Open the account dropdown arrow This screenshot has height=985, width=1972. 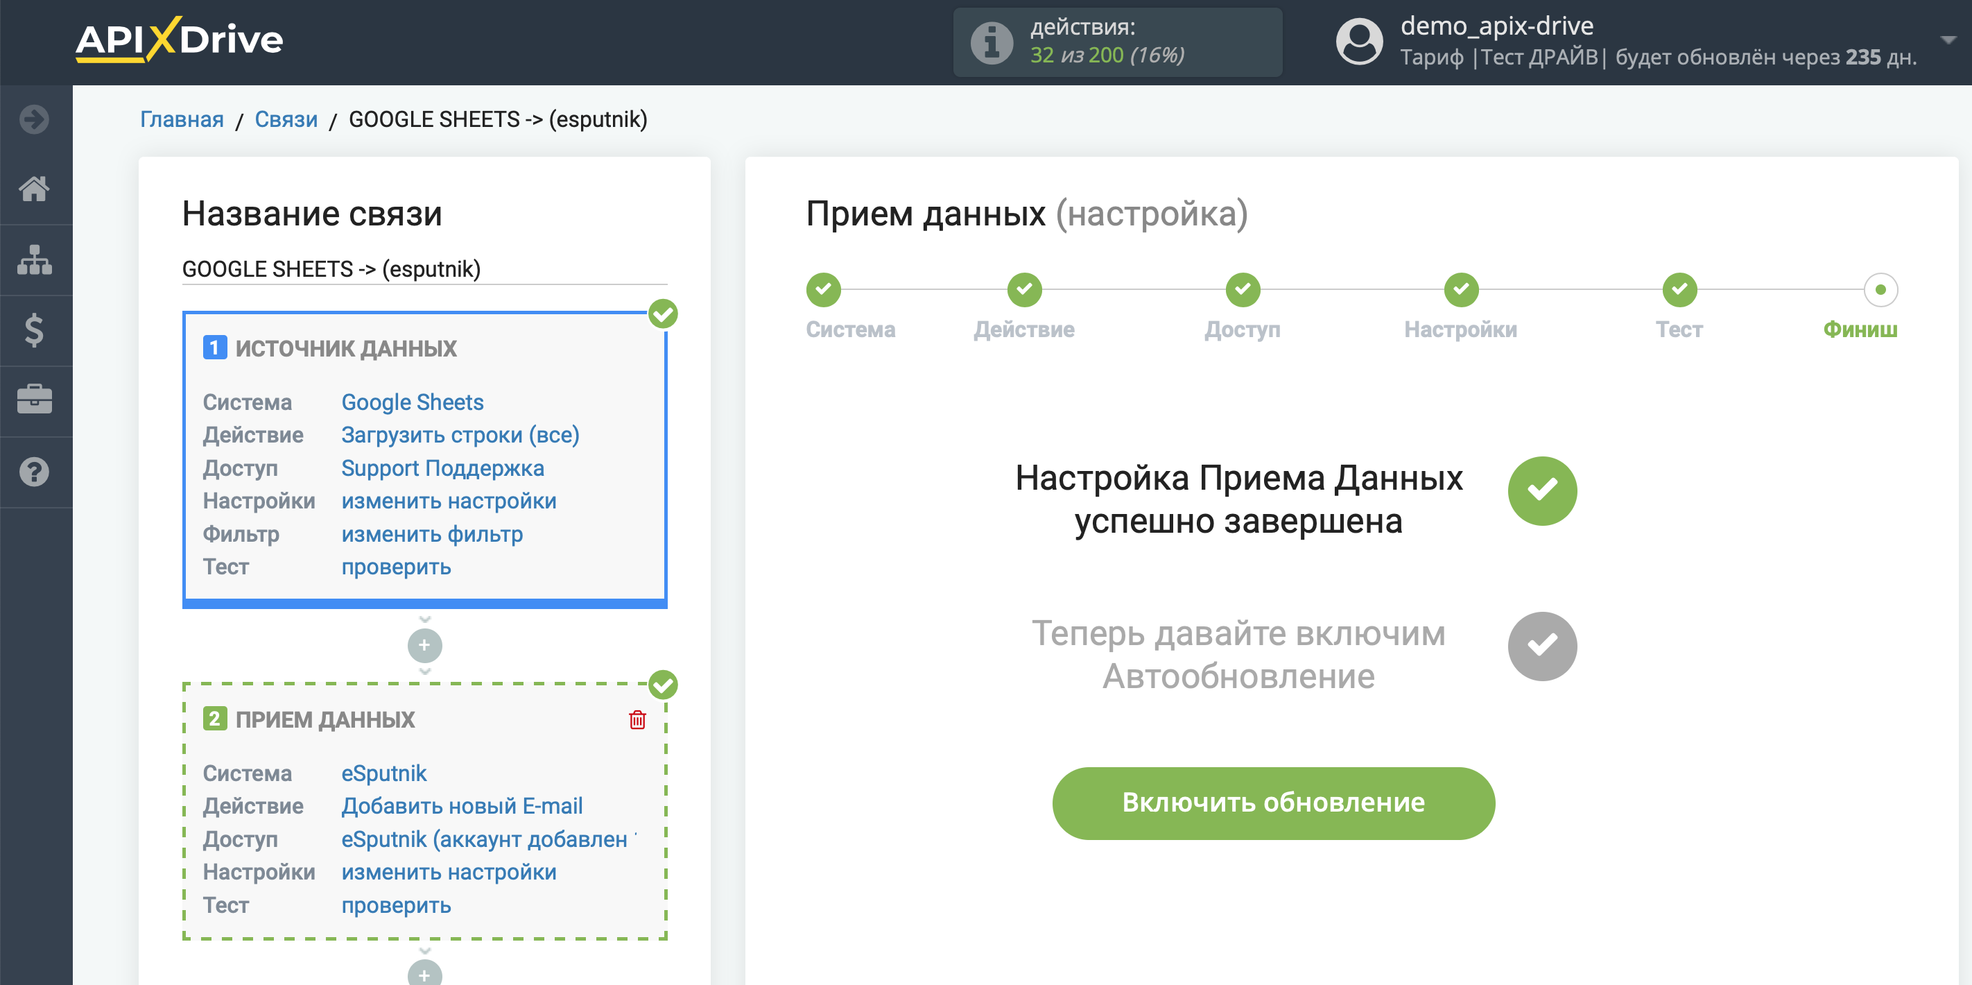1948,39
